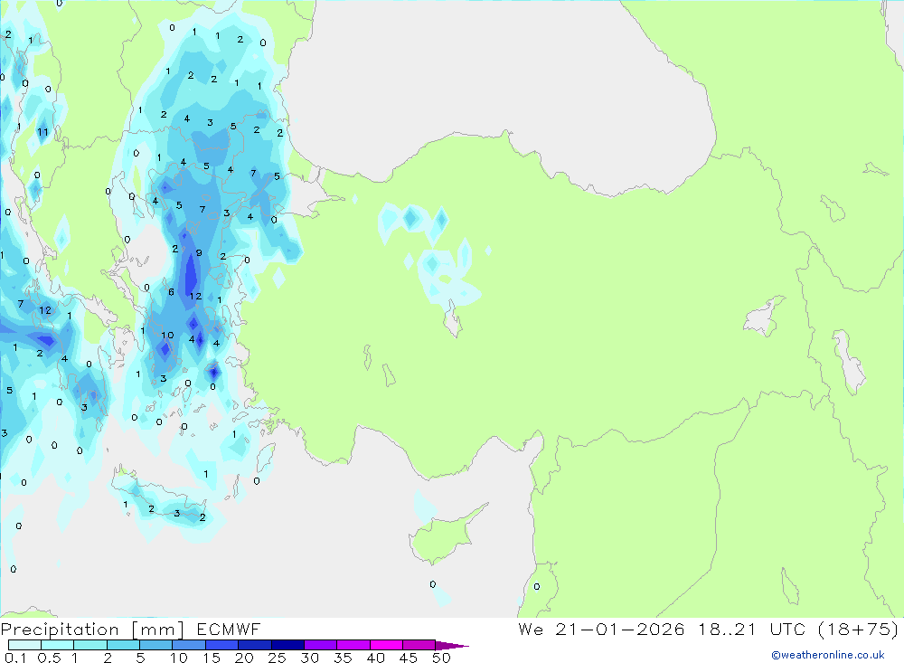Image resolution: width=904 pixels, height=663 pixels.
Task: Click the 10–15 mm blue legend swatch
Action: click(189, 645)
